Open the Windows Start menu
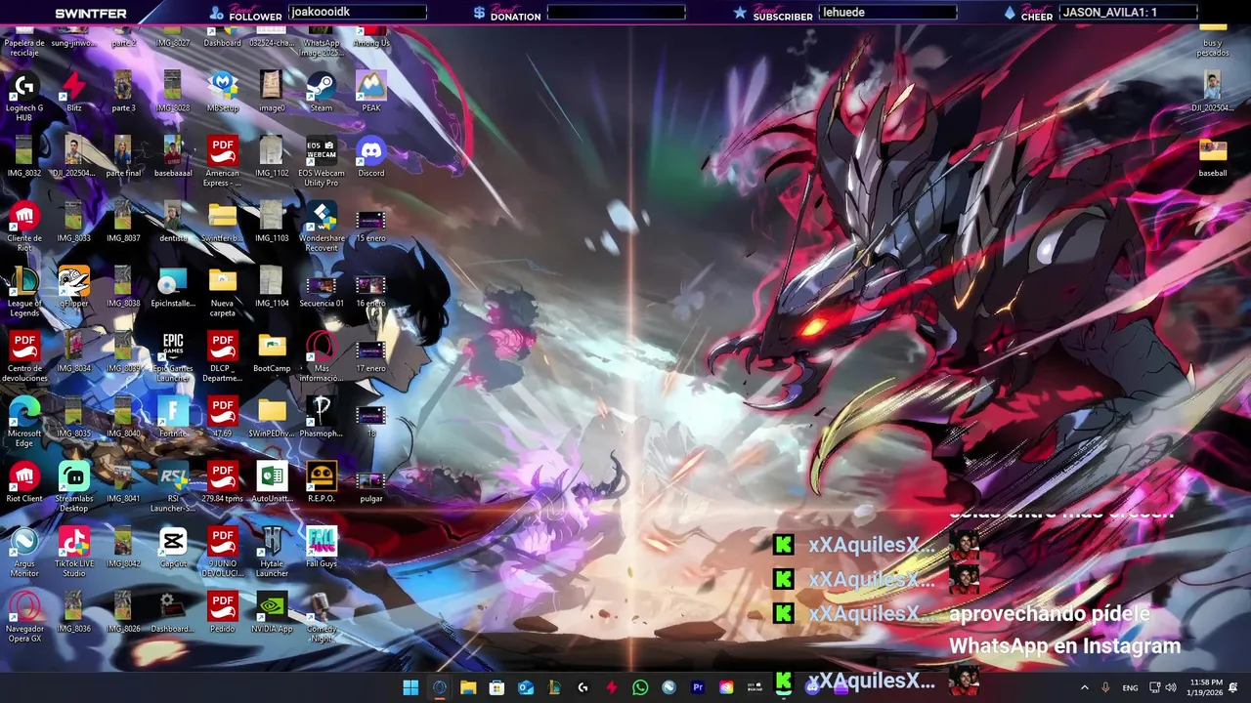The image size is (1251, 703). [410, 687]
